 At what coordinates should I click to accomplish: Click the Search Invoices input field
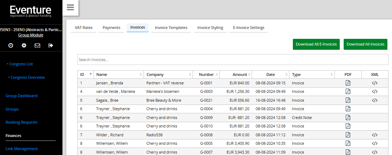pos(233,60)
